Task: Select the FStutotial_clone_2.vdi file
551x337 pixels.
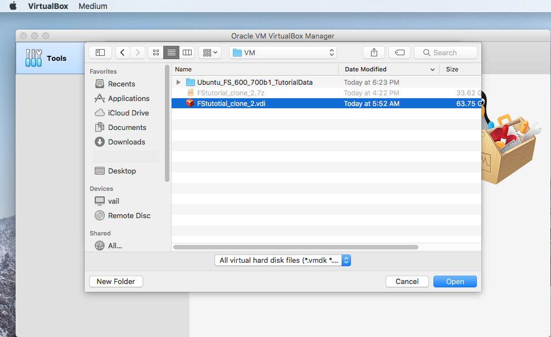Action: (x=231, y=103)
